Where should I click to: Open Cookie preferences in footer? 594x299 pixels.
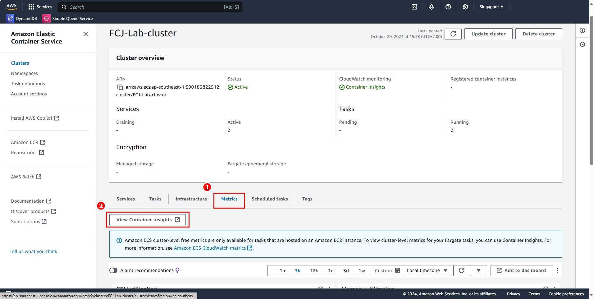click(566, 294)
